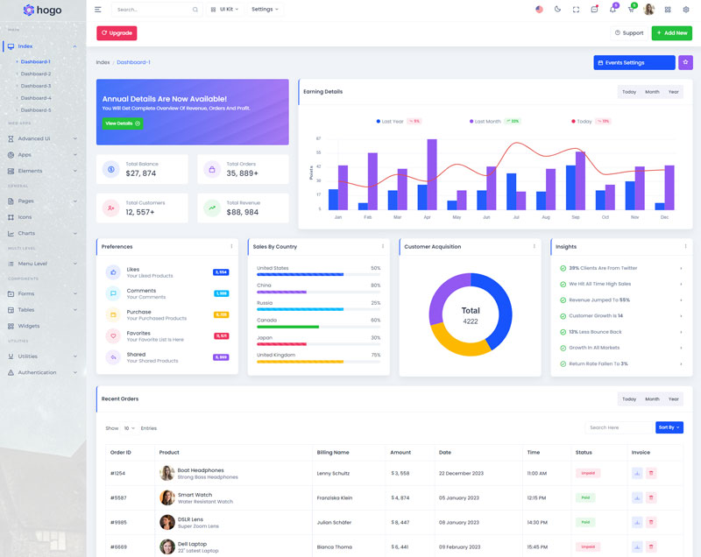The height and width of the screenshot is (557, 701).
Task: Click the settings gear in the top bar
Action: point(686,10)
